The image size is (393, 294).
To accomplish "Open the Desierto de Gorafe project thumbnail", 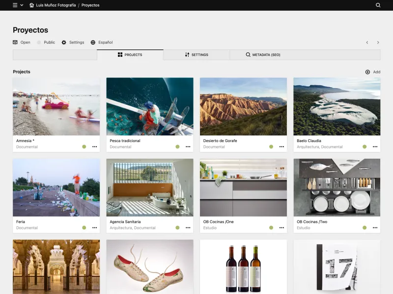I will (243, 107).
